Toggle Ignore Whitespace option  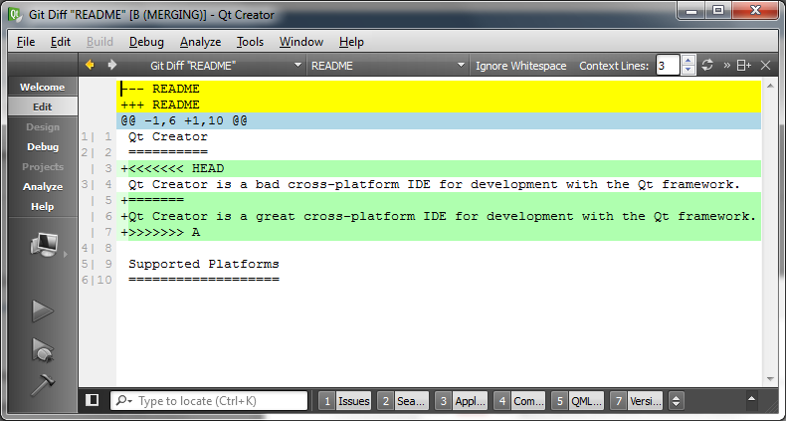520,66
